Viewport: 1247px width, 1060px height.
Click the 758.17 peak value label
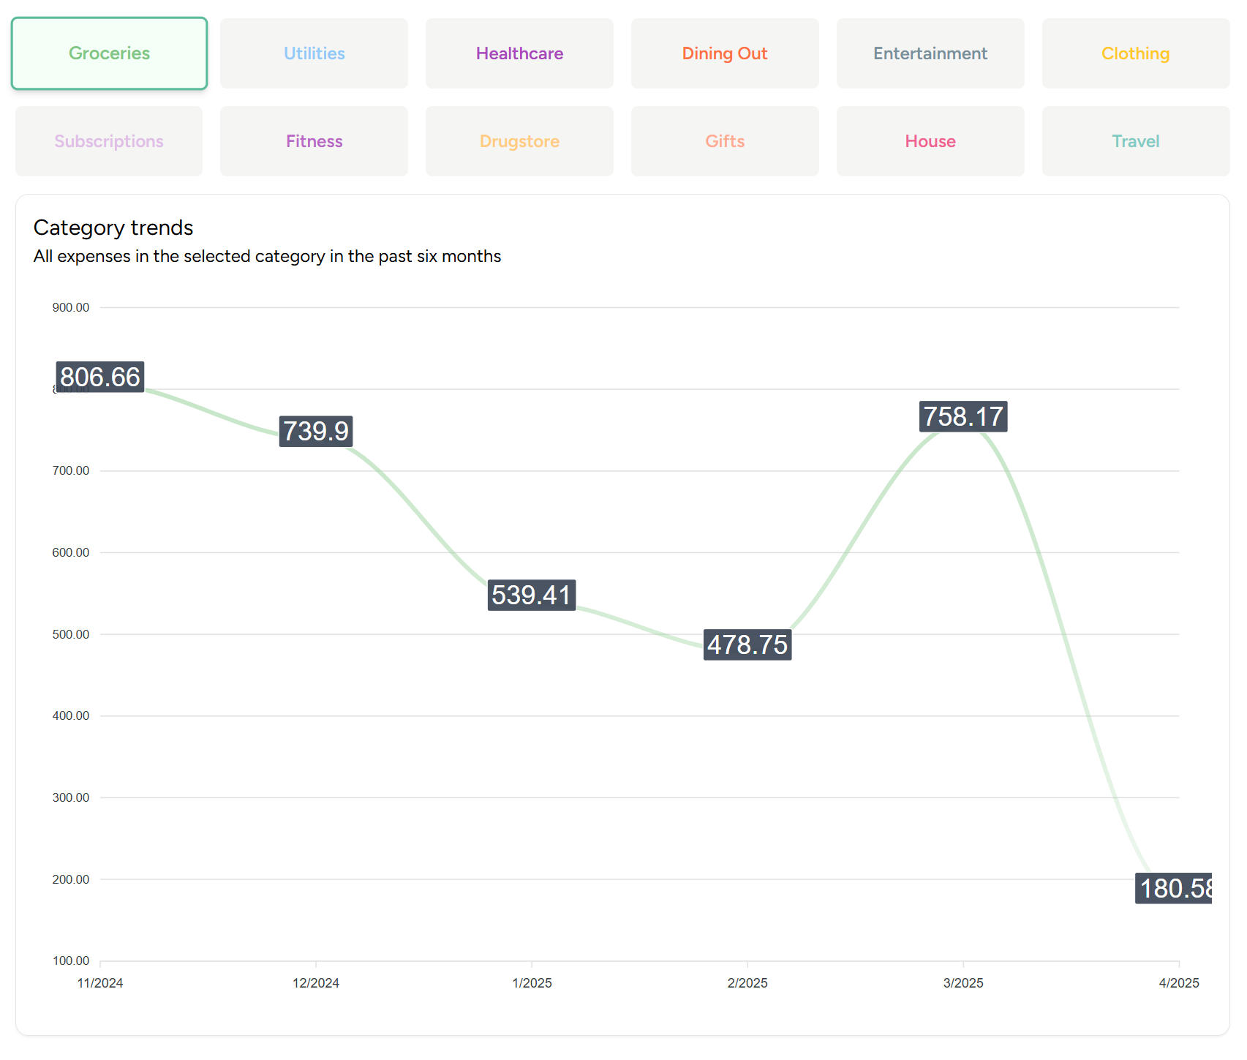(962, 416)
